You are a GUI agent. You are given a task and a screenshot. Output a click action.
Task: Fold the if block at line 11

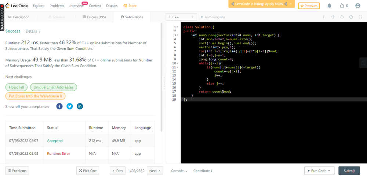click(x=178, y=67)
